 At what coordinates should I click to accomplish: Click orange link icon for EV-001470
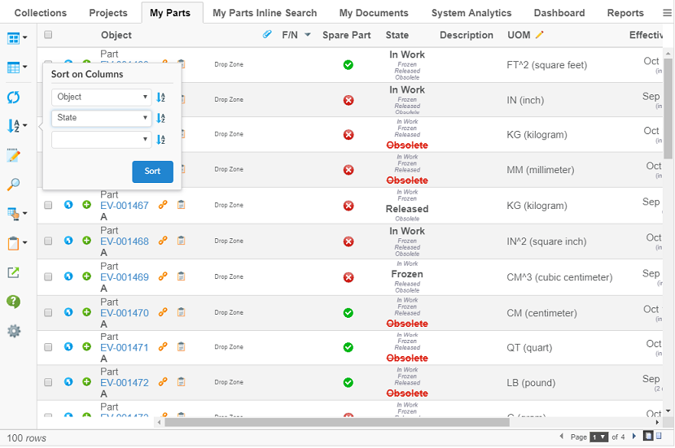[164, 312]
